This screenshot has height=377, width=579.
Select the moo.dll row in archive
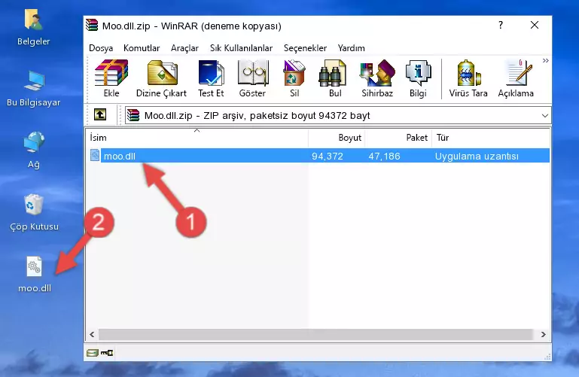pyautogui.click(x=319, y=156)
